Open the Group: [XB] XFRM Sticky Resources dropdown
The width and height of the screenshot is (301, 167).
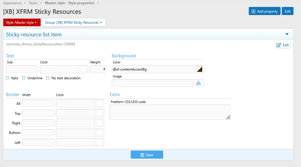pyautogui.click(x=73, y=23)
